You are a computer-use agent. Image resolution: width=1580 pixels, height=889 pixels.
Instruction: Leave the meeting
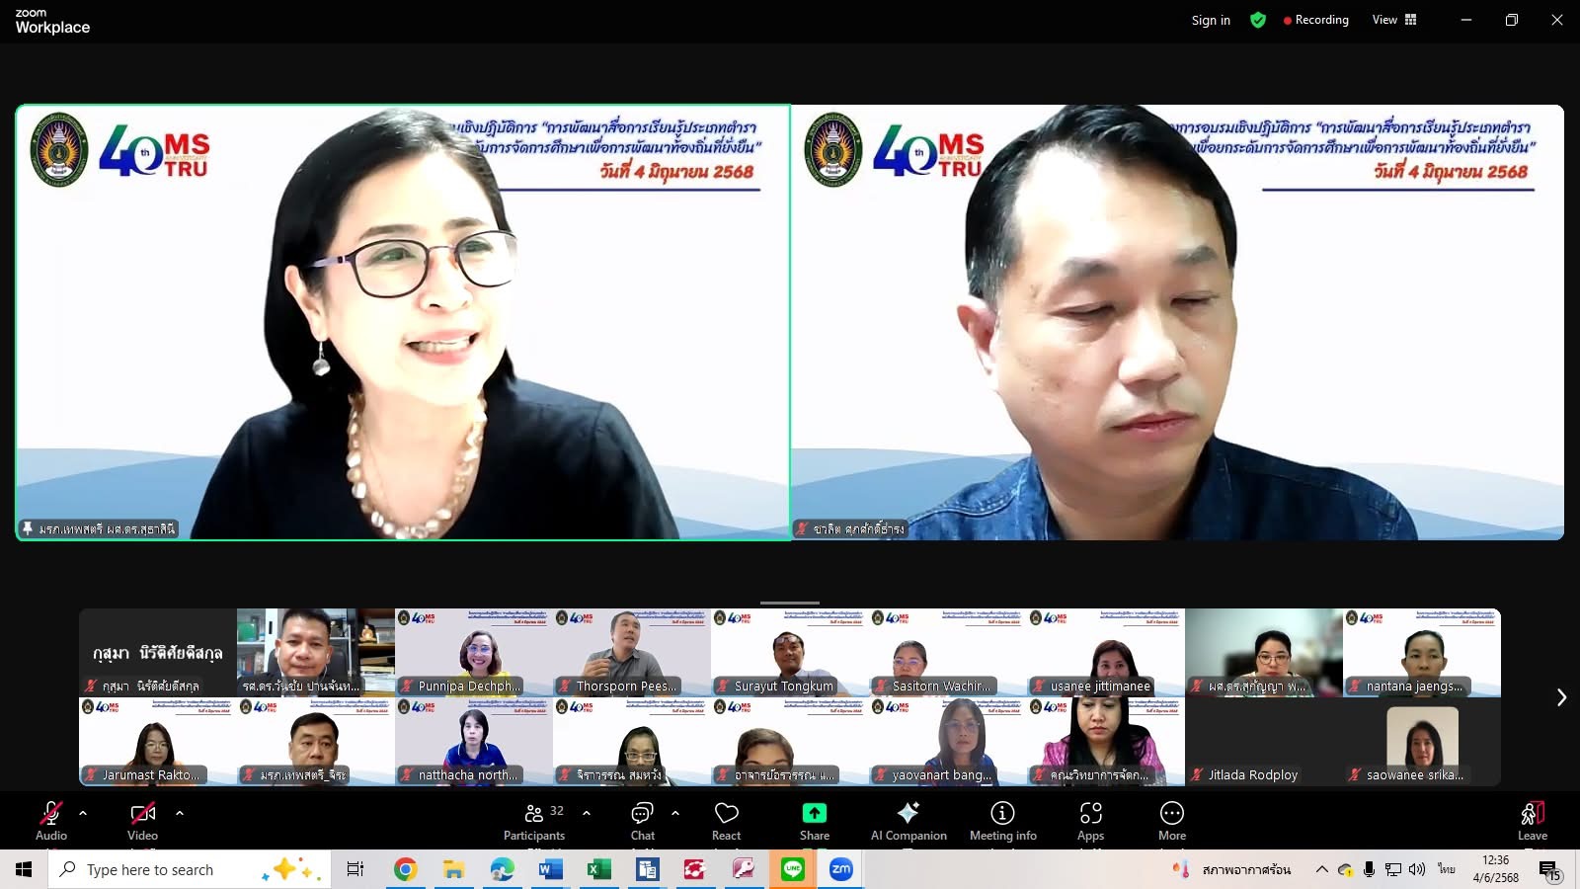point(1532,821)
